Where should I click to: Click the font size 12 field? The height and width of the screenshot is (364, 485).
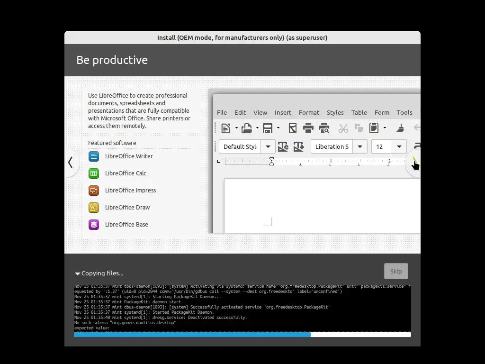click(x=382, y=147)
